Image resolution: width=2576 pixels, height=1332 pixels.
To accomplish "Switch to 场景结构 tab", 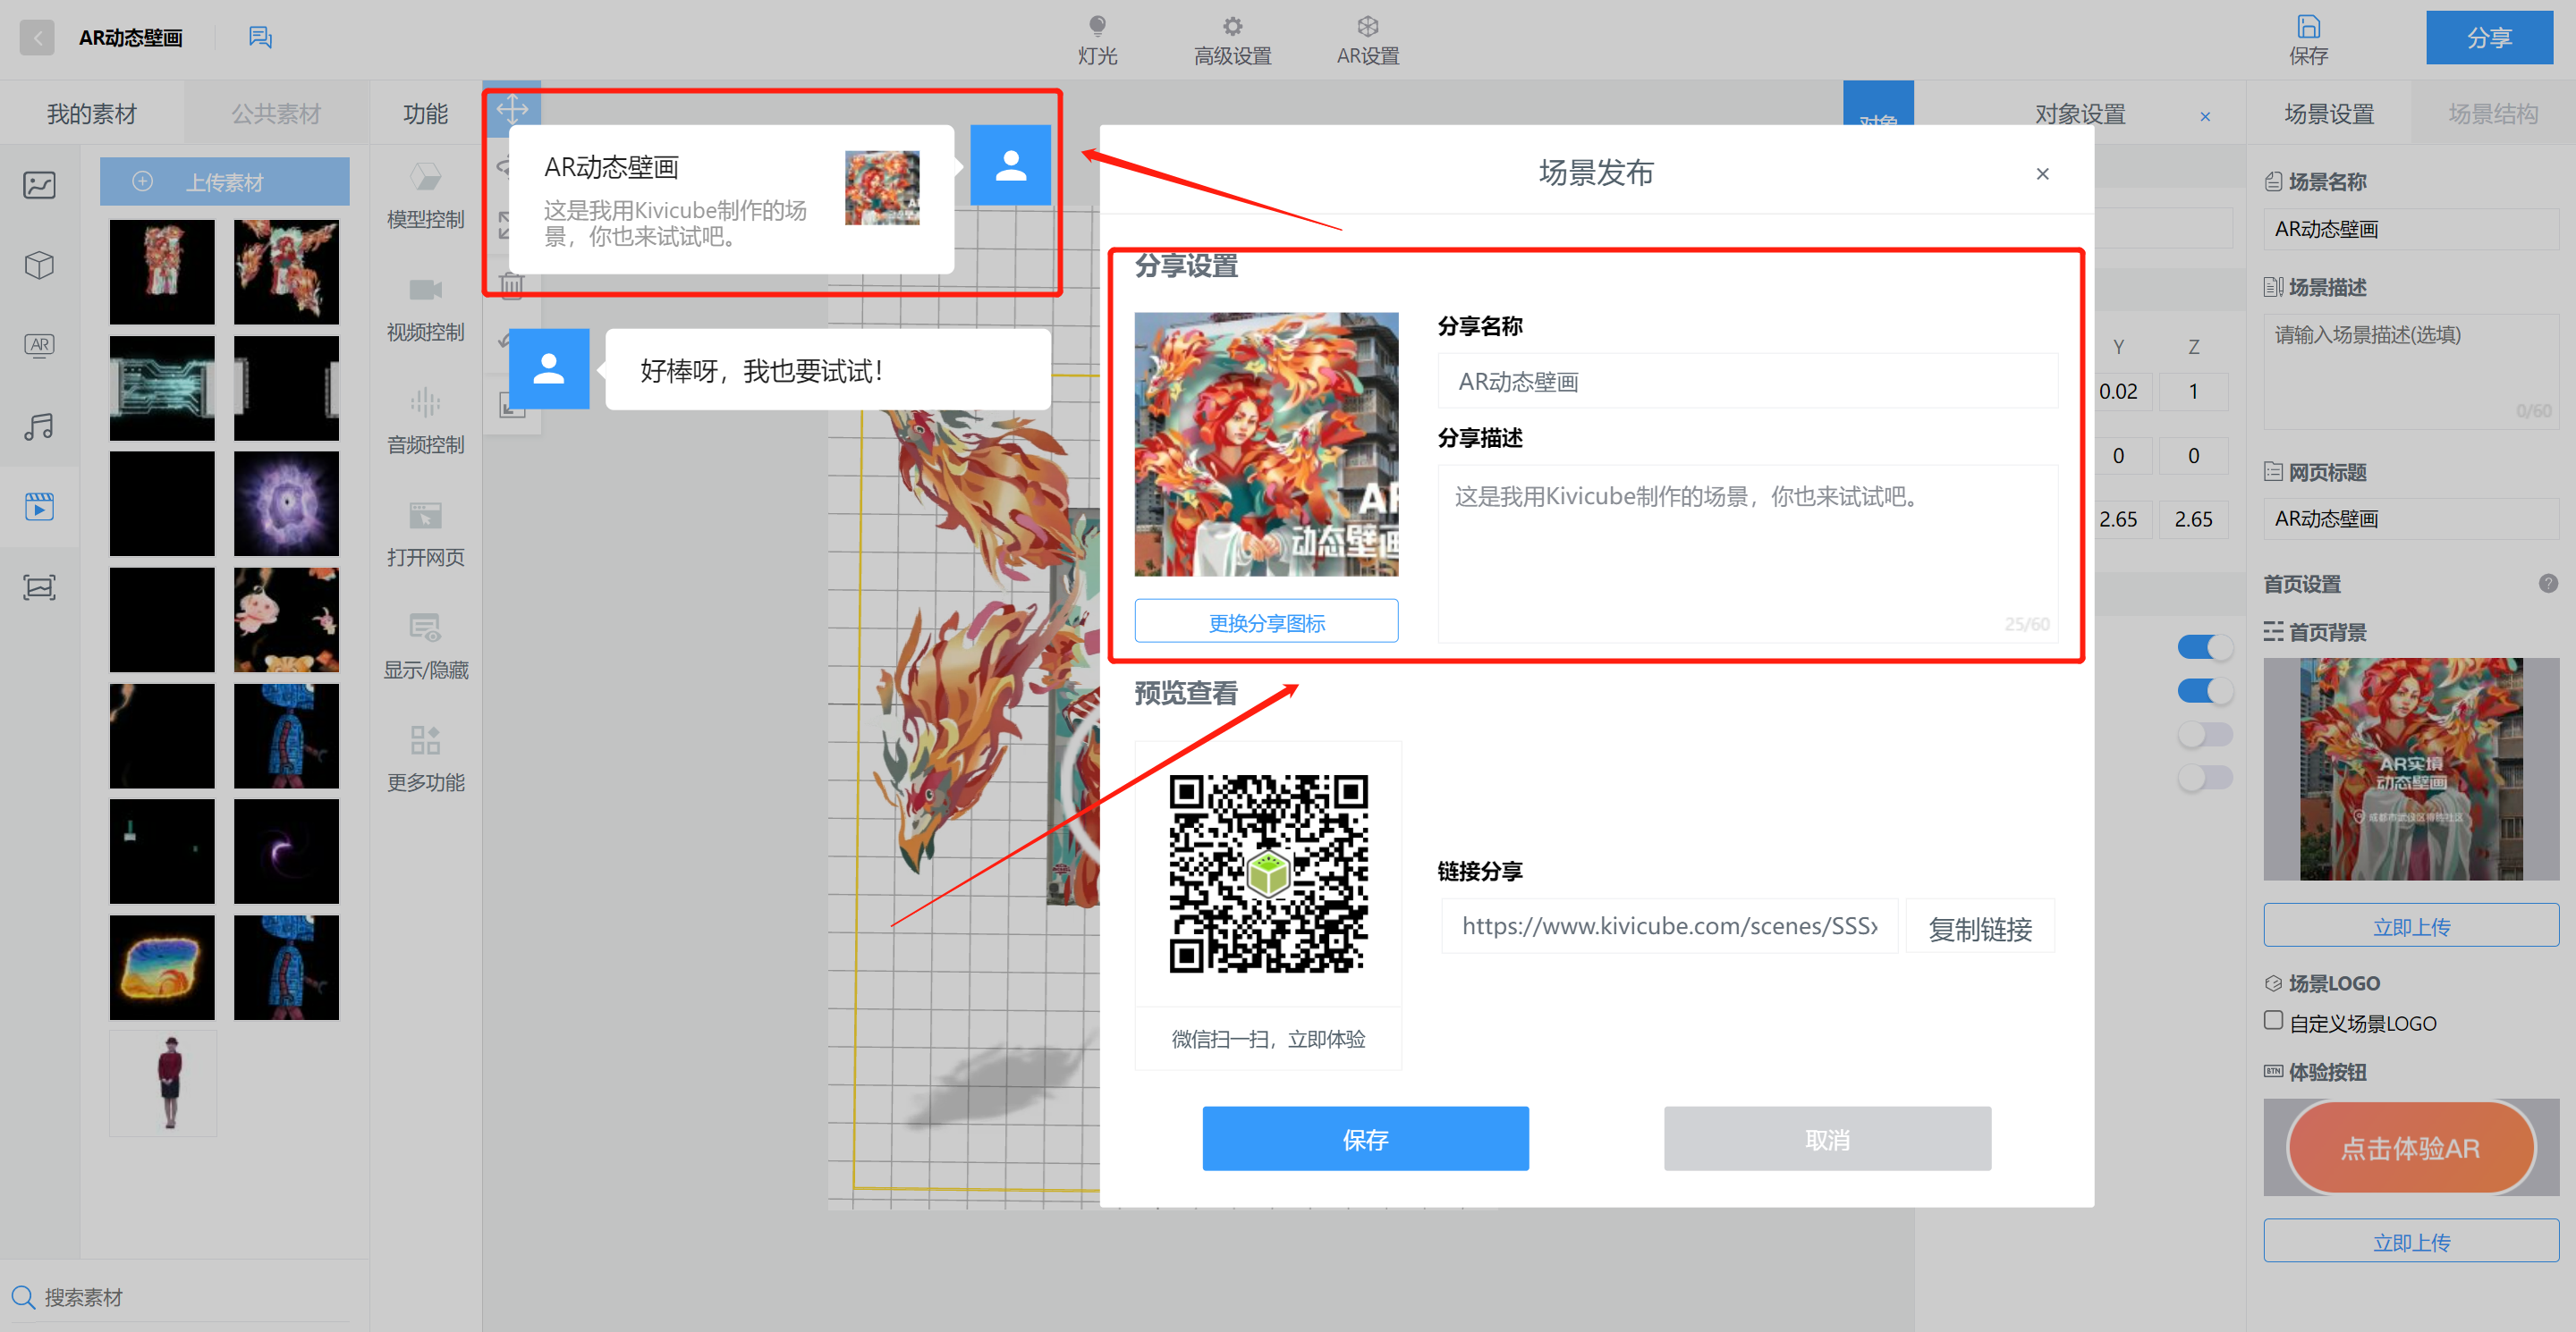I will (2492, 114).
